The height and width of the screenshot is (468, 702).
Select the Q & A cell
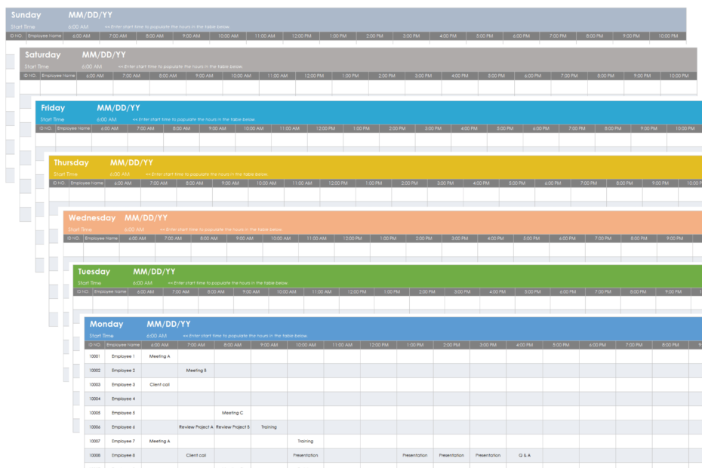[x=525, y=455]
